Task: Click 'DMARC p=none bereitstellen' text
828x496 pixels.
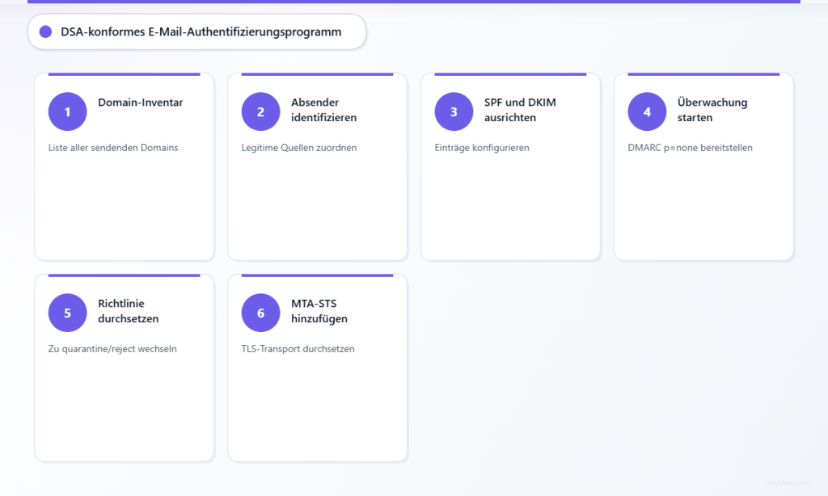Action: 691,148
